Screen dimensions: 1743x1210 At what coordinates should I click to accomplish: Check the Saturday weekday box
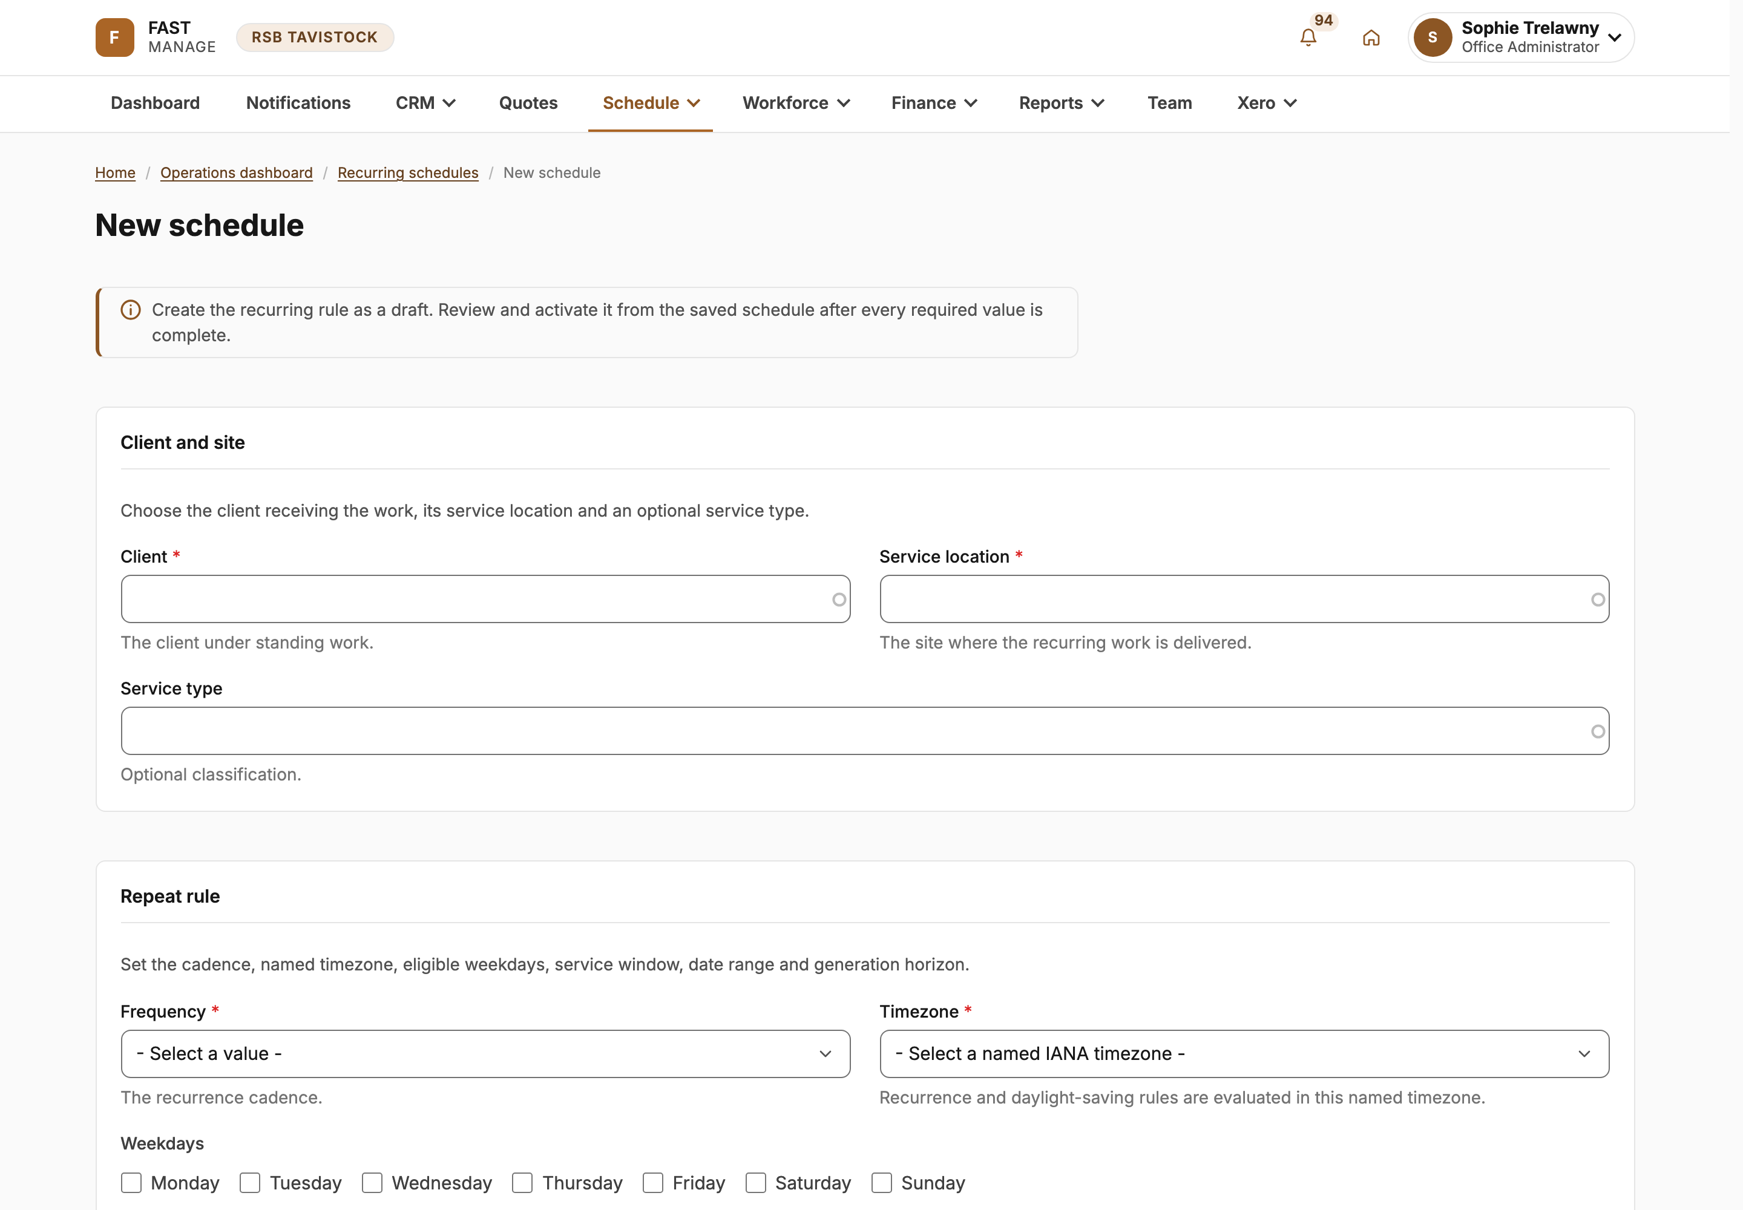coord(755,1183)
